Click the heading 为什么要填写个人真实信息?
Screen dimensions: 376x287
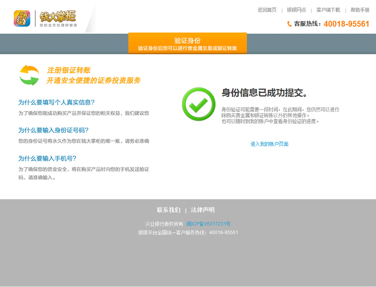coord(56,102)
